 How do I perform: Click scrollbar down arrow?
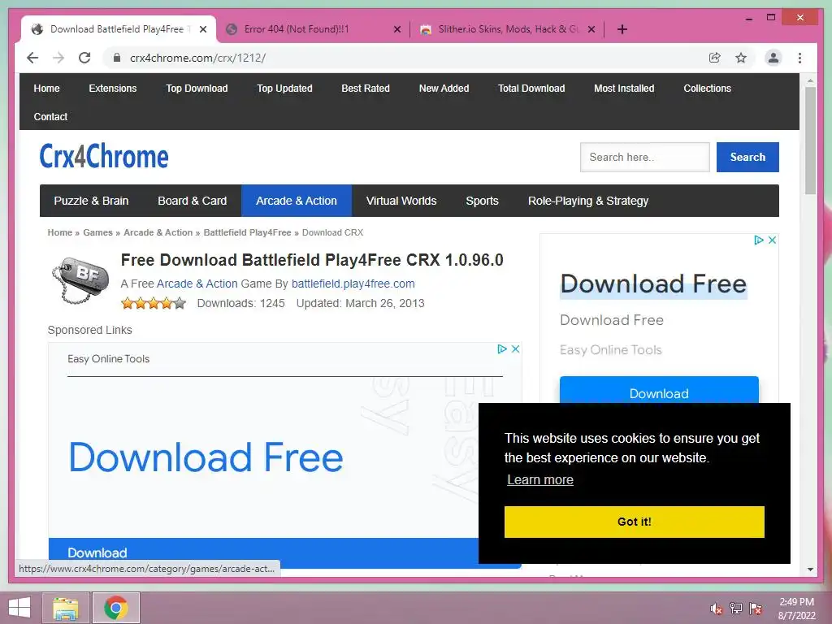pyautogui.click(x=810, y=570)
